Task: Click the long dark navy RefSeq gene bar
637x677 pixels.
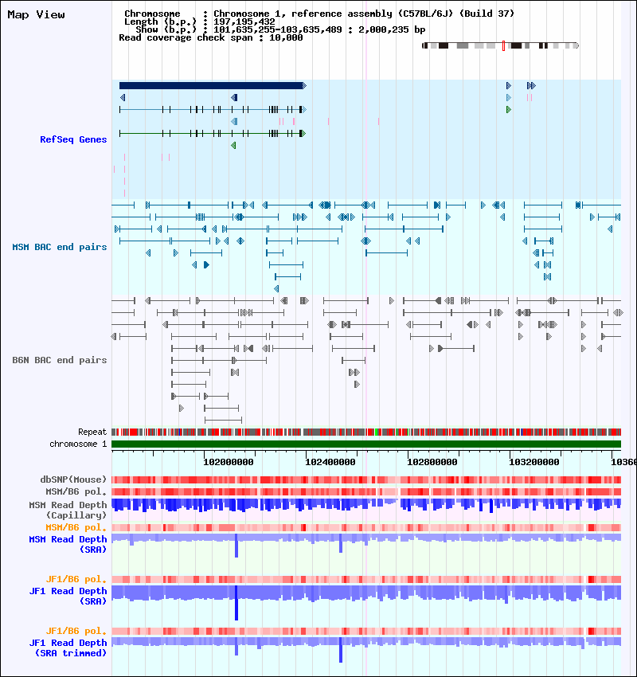Action: pyautogui.click(x=213, y=85)
